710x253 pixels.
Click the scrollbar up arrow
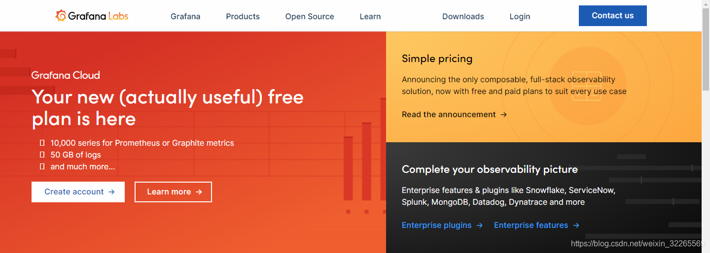[x=706, y=4]
